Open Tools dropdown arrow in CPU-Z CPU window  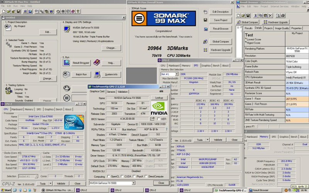(51, 184)
